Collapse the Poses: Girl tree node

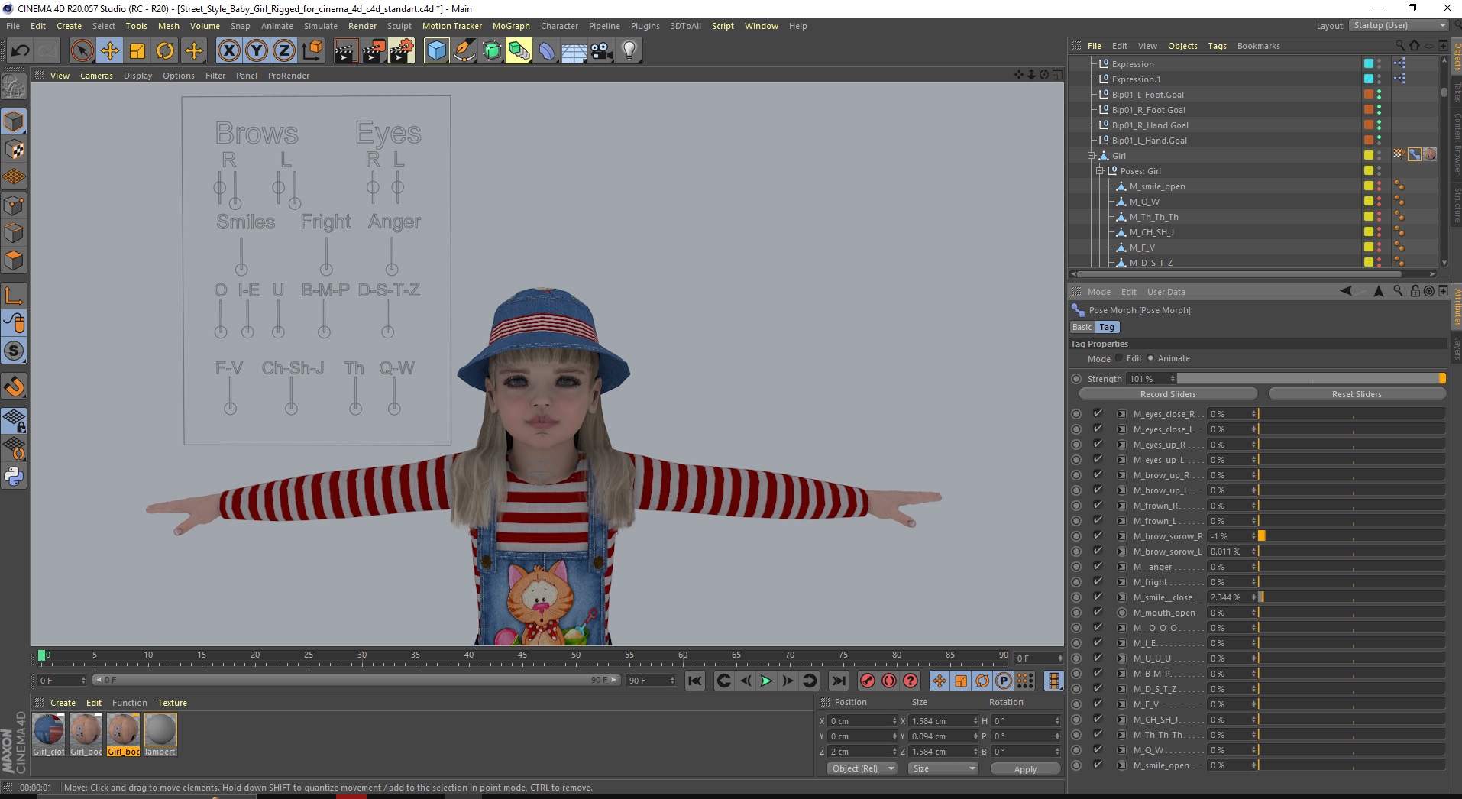(1100, 171)
